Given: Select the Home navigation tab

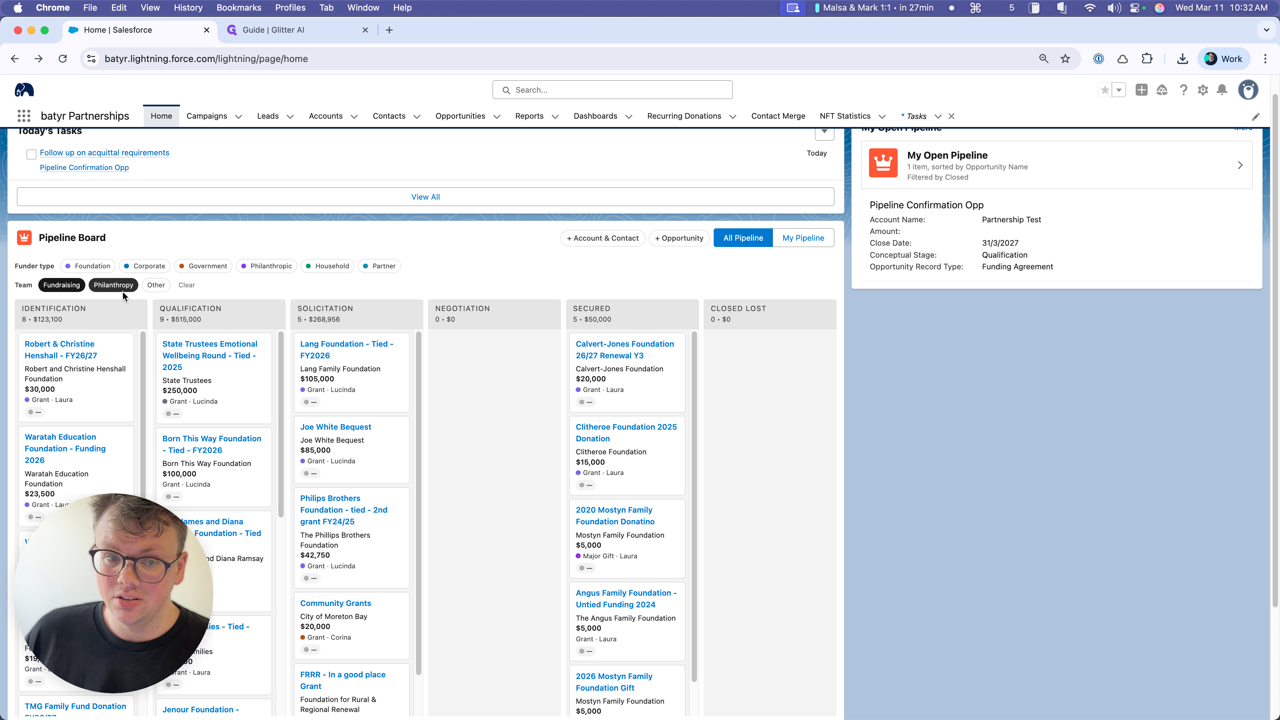Looking at the screenshot, I should click(161, 116).
